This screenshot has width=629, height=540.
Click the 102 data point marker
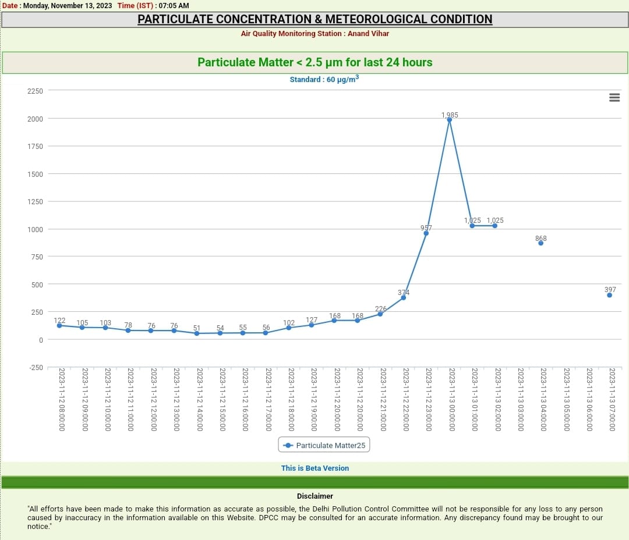[289, 328]
